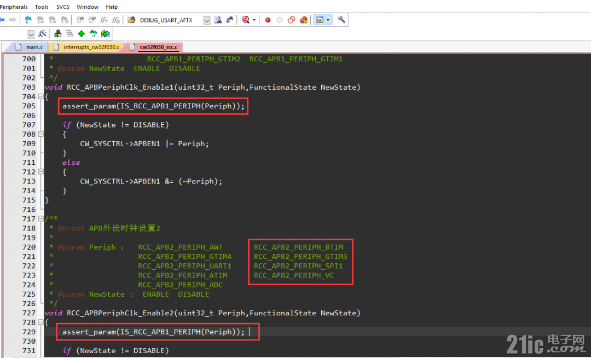Collapse the comment fold at line 717

(40, 218)
